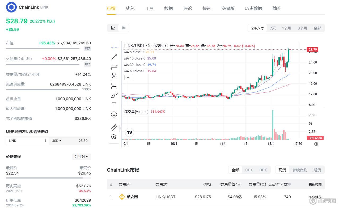
Task: Click the 交易量(24小时) progress bar
Action: (43, 64)
